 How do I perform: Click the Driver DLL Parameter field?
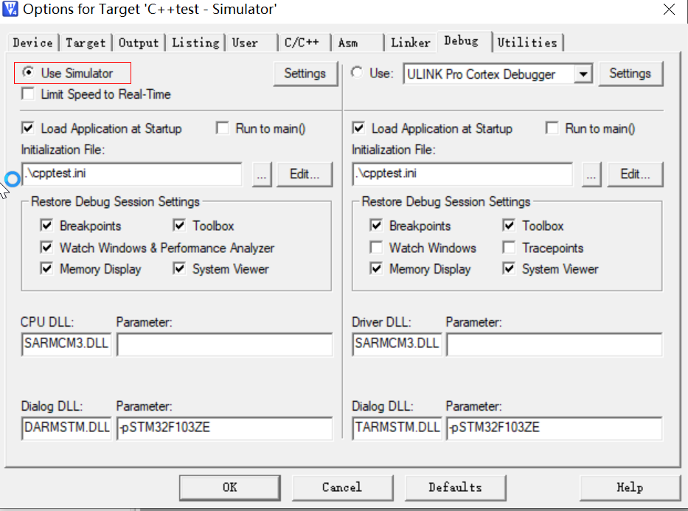point(555,344)
